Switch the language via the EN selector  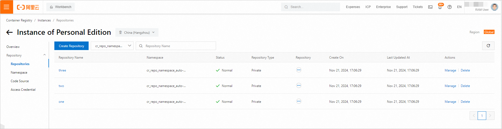459,7
